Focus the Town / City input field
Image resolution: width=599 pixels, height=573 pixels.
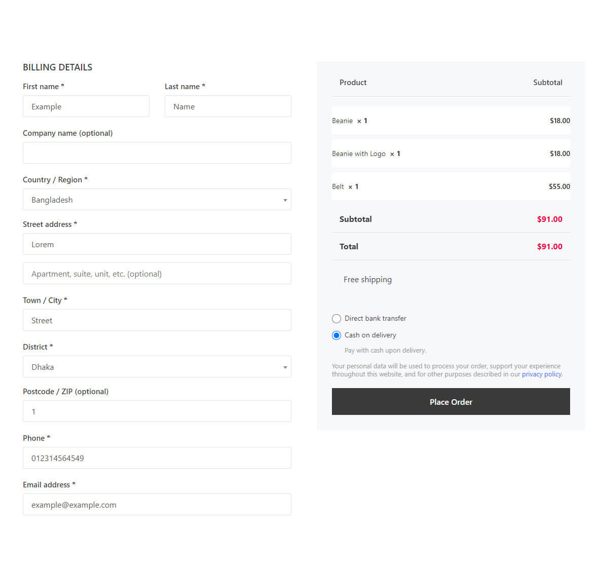pos(157,320)
